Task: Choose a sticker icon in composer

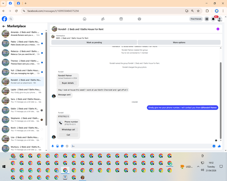Action: pos(62,146)
